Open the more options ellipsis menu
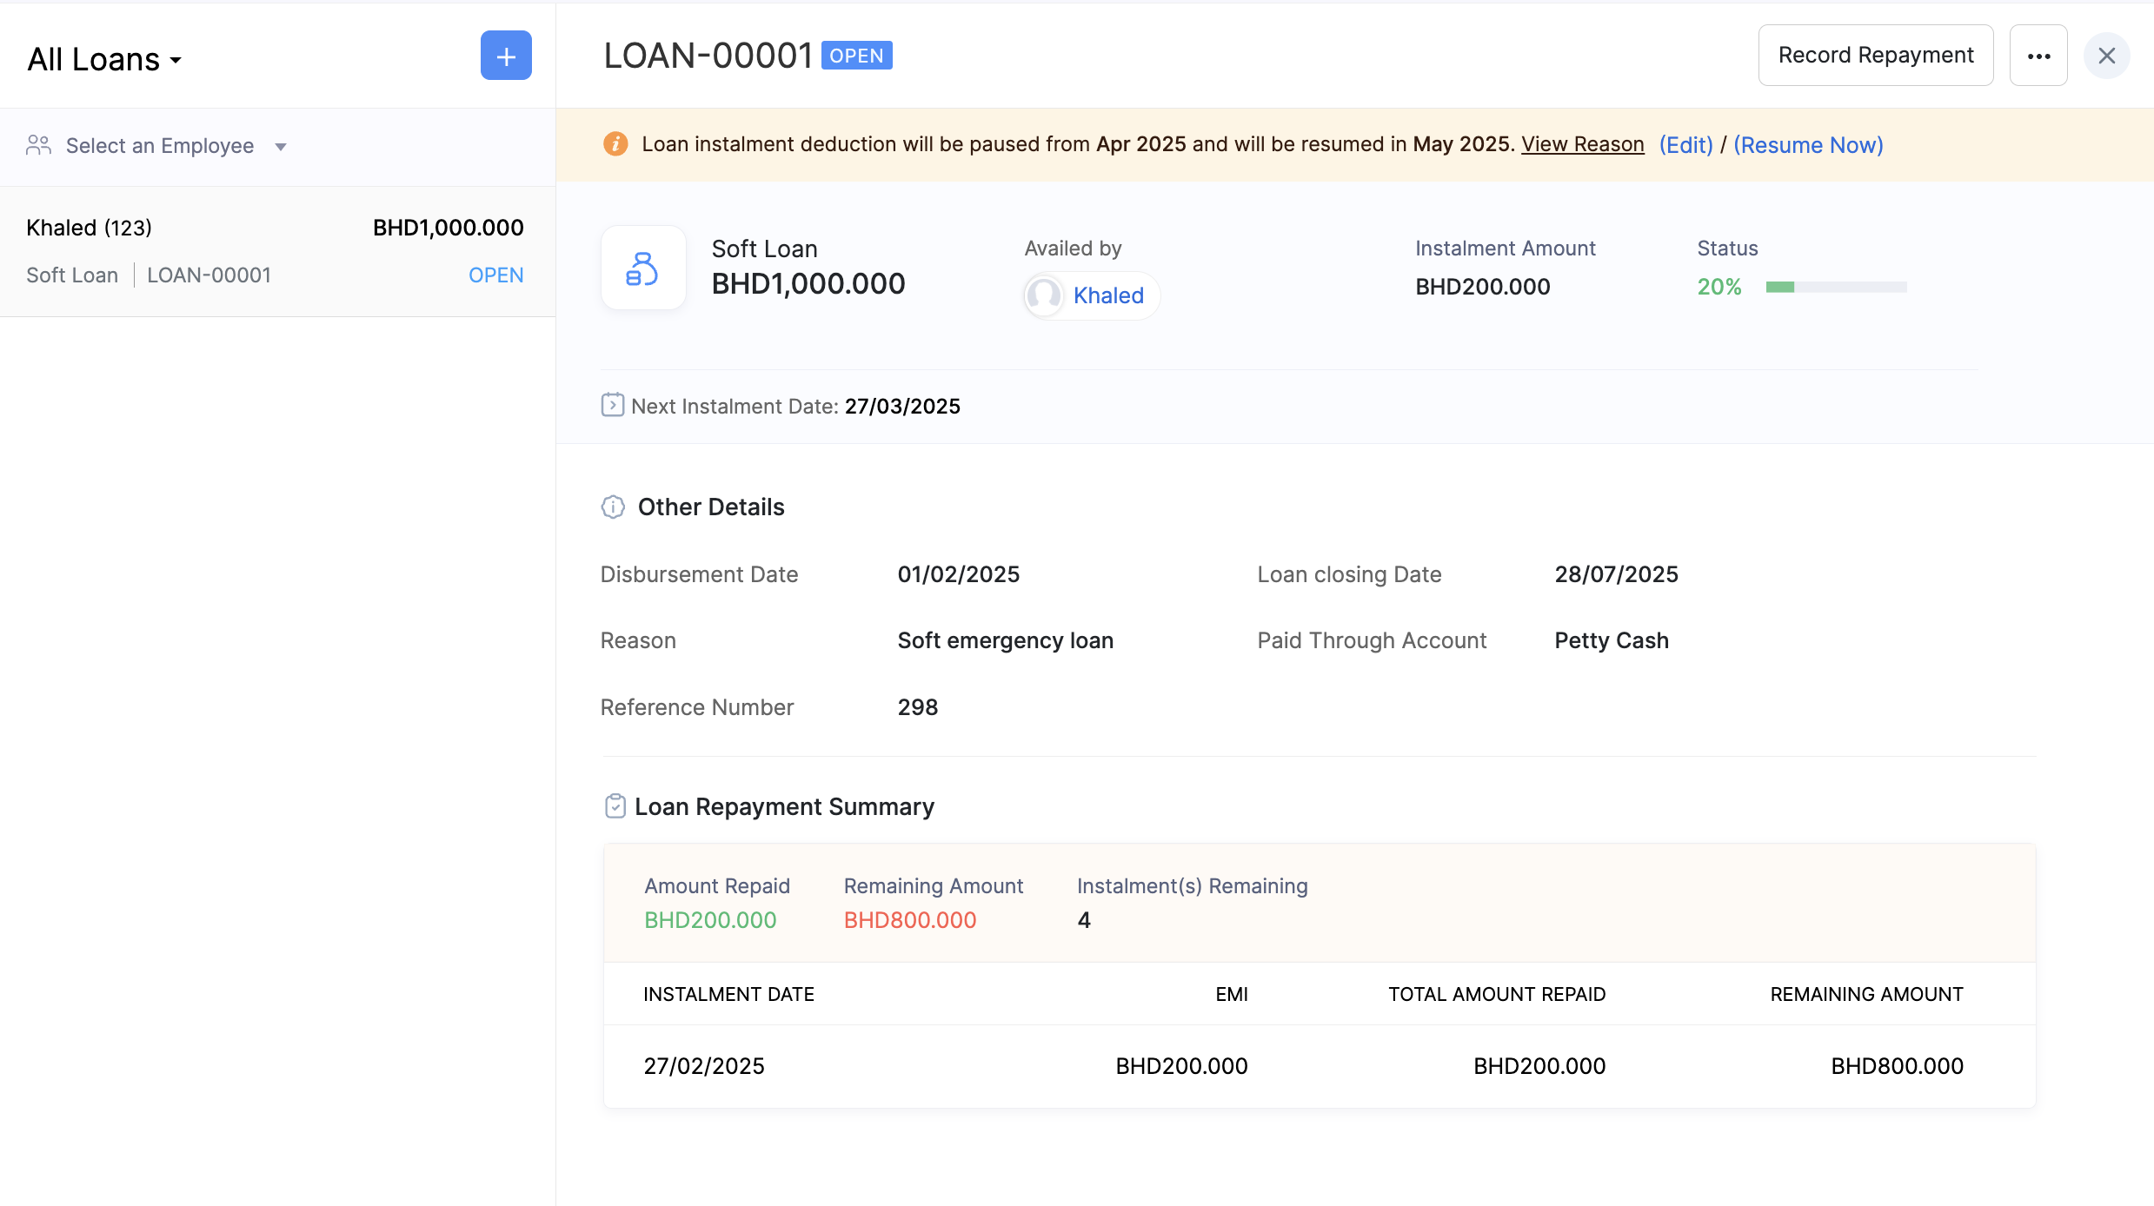 2038,55
